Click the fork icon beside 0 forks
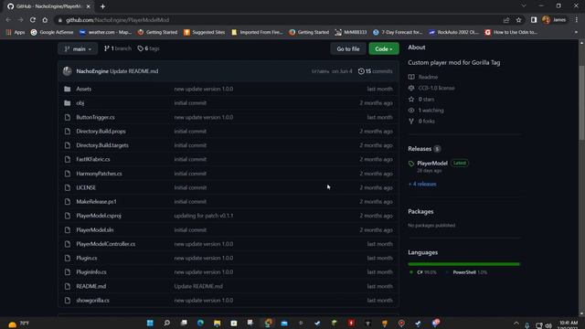Image resolution: width=585 pixels, height=329 pixels. (x=411, y=122)
